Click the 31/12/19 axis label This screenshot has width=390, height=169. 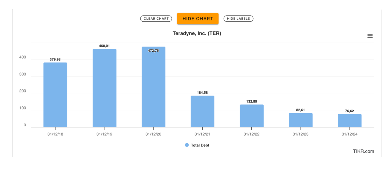click(104, 134)
